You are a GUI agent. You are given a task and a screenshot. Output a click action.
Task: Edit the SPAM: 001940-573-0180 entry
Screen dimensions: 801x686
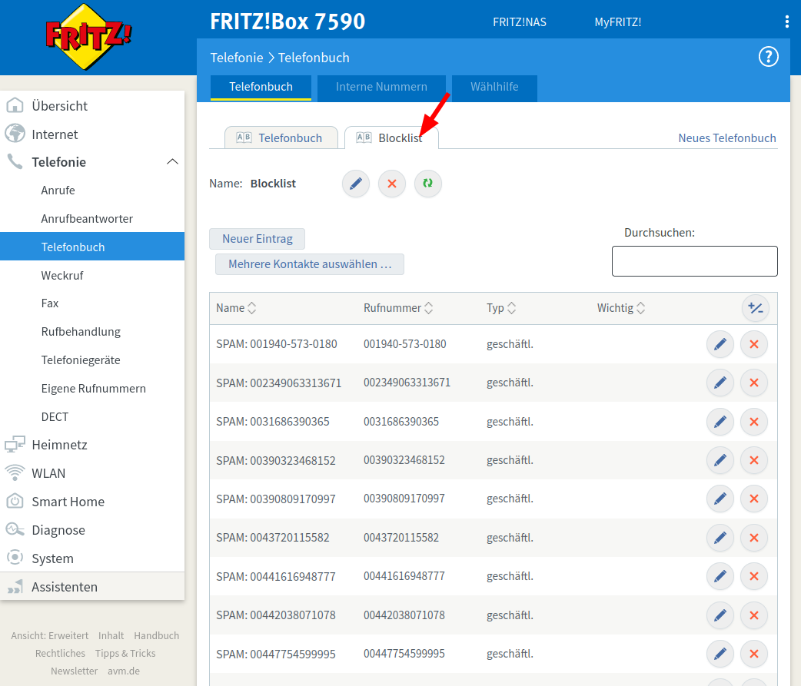coord(720,344)
